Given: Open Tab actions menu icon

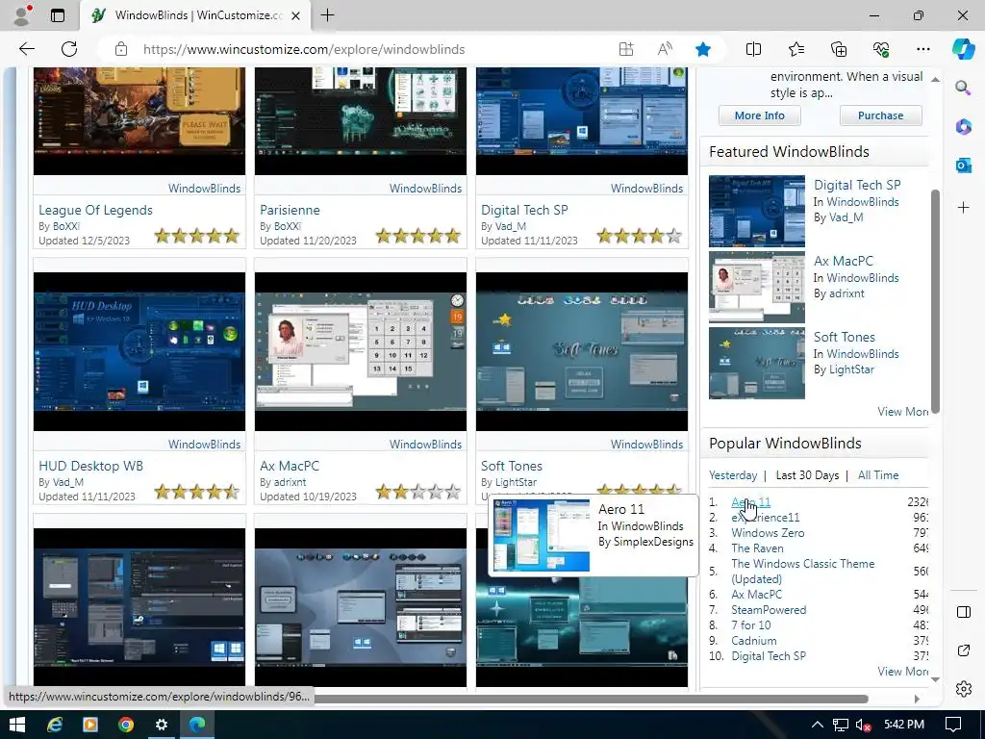Looking at the screenshot, I should coord(57,15).
